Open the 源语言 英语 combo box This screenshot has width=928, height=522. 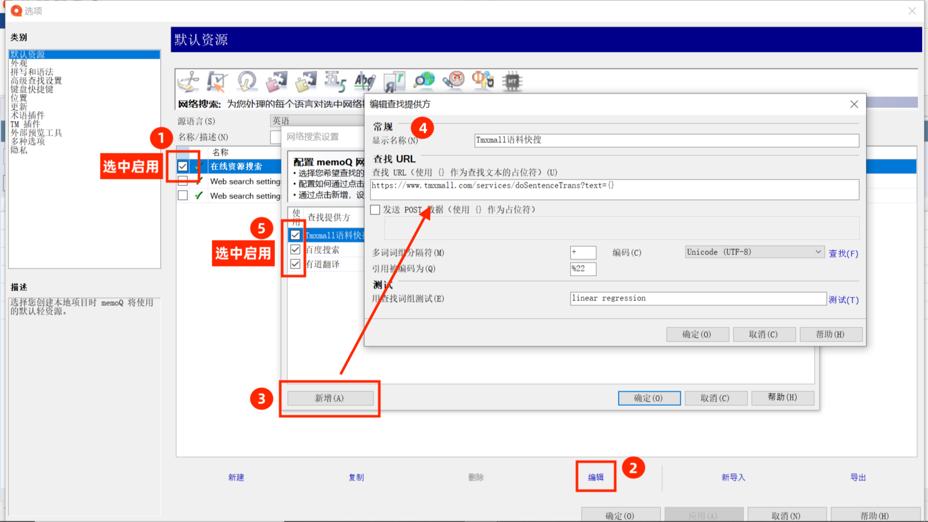[317, 121]
